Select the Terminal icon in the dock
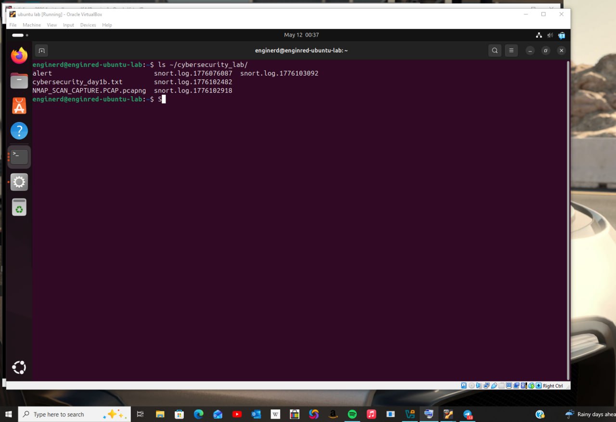616x422 pixels. 19,156
